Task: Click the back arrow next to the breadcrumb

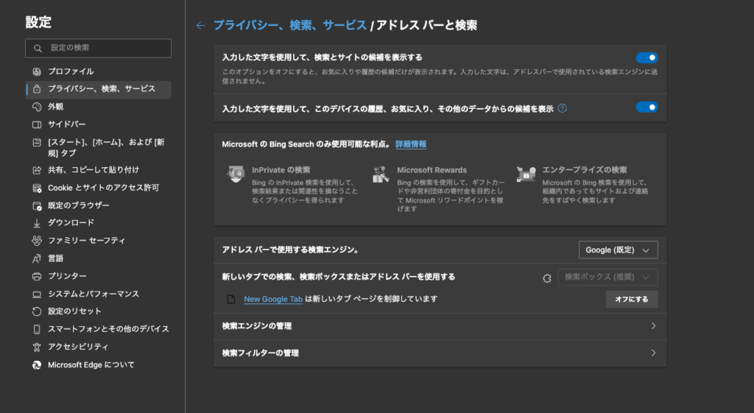Action: 200,26
